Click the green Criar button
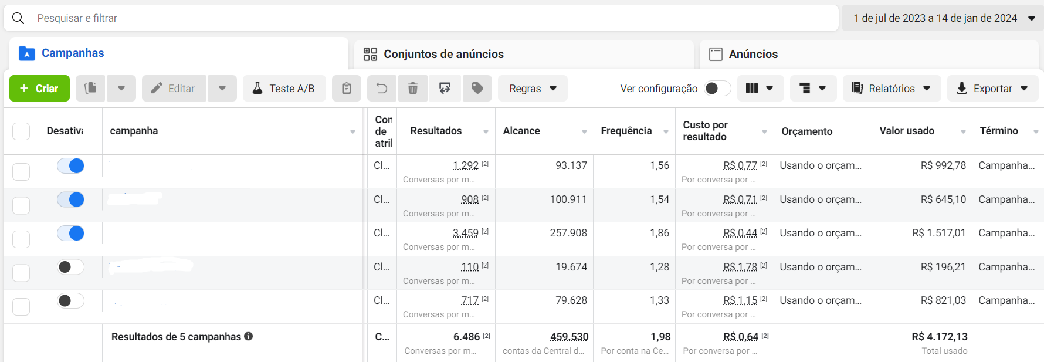The height and width of the screenshot is (362, 1044). (x=39, y=88)
